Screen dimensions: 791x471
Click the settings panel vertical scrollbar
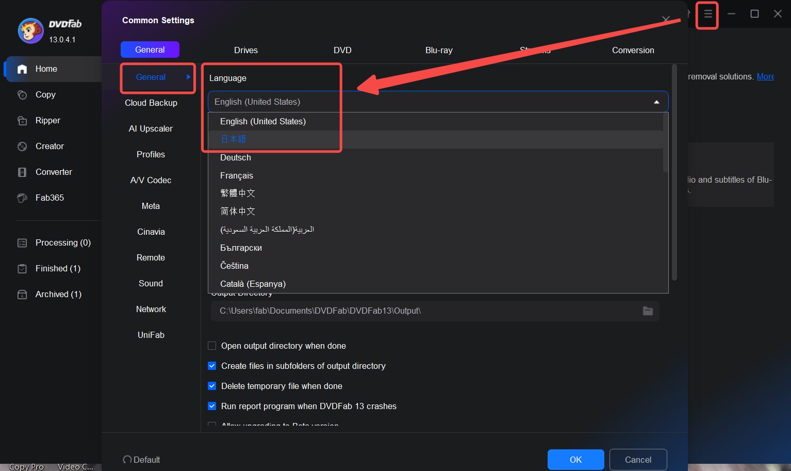[674, 173]
